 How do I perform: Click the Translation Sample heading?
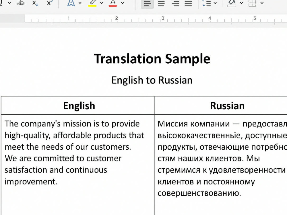pyautogui.click(x=152, y=59)
